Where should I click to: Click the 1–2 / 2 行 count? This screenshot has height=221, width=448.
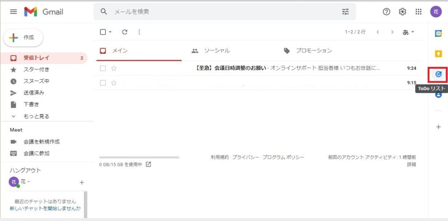(355, 32)
